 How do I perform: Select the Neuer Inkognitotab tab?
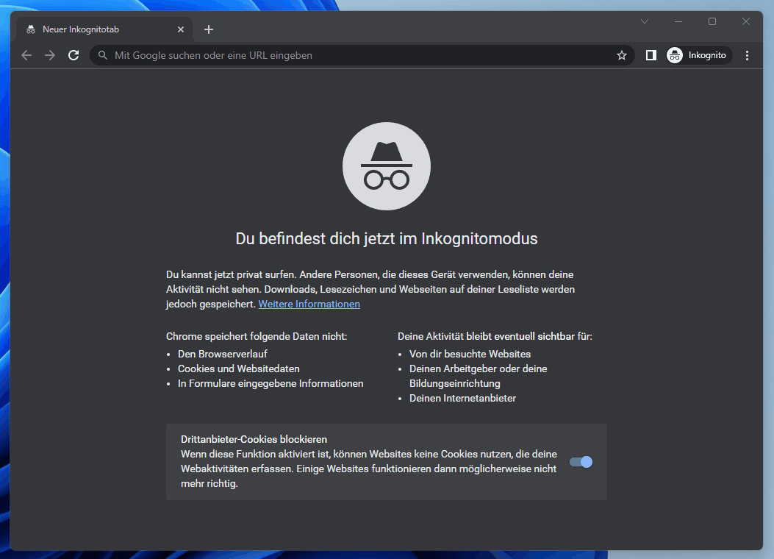96,29
